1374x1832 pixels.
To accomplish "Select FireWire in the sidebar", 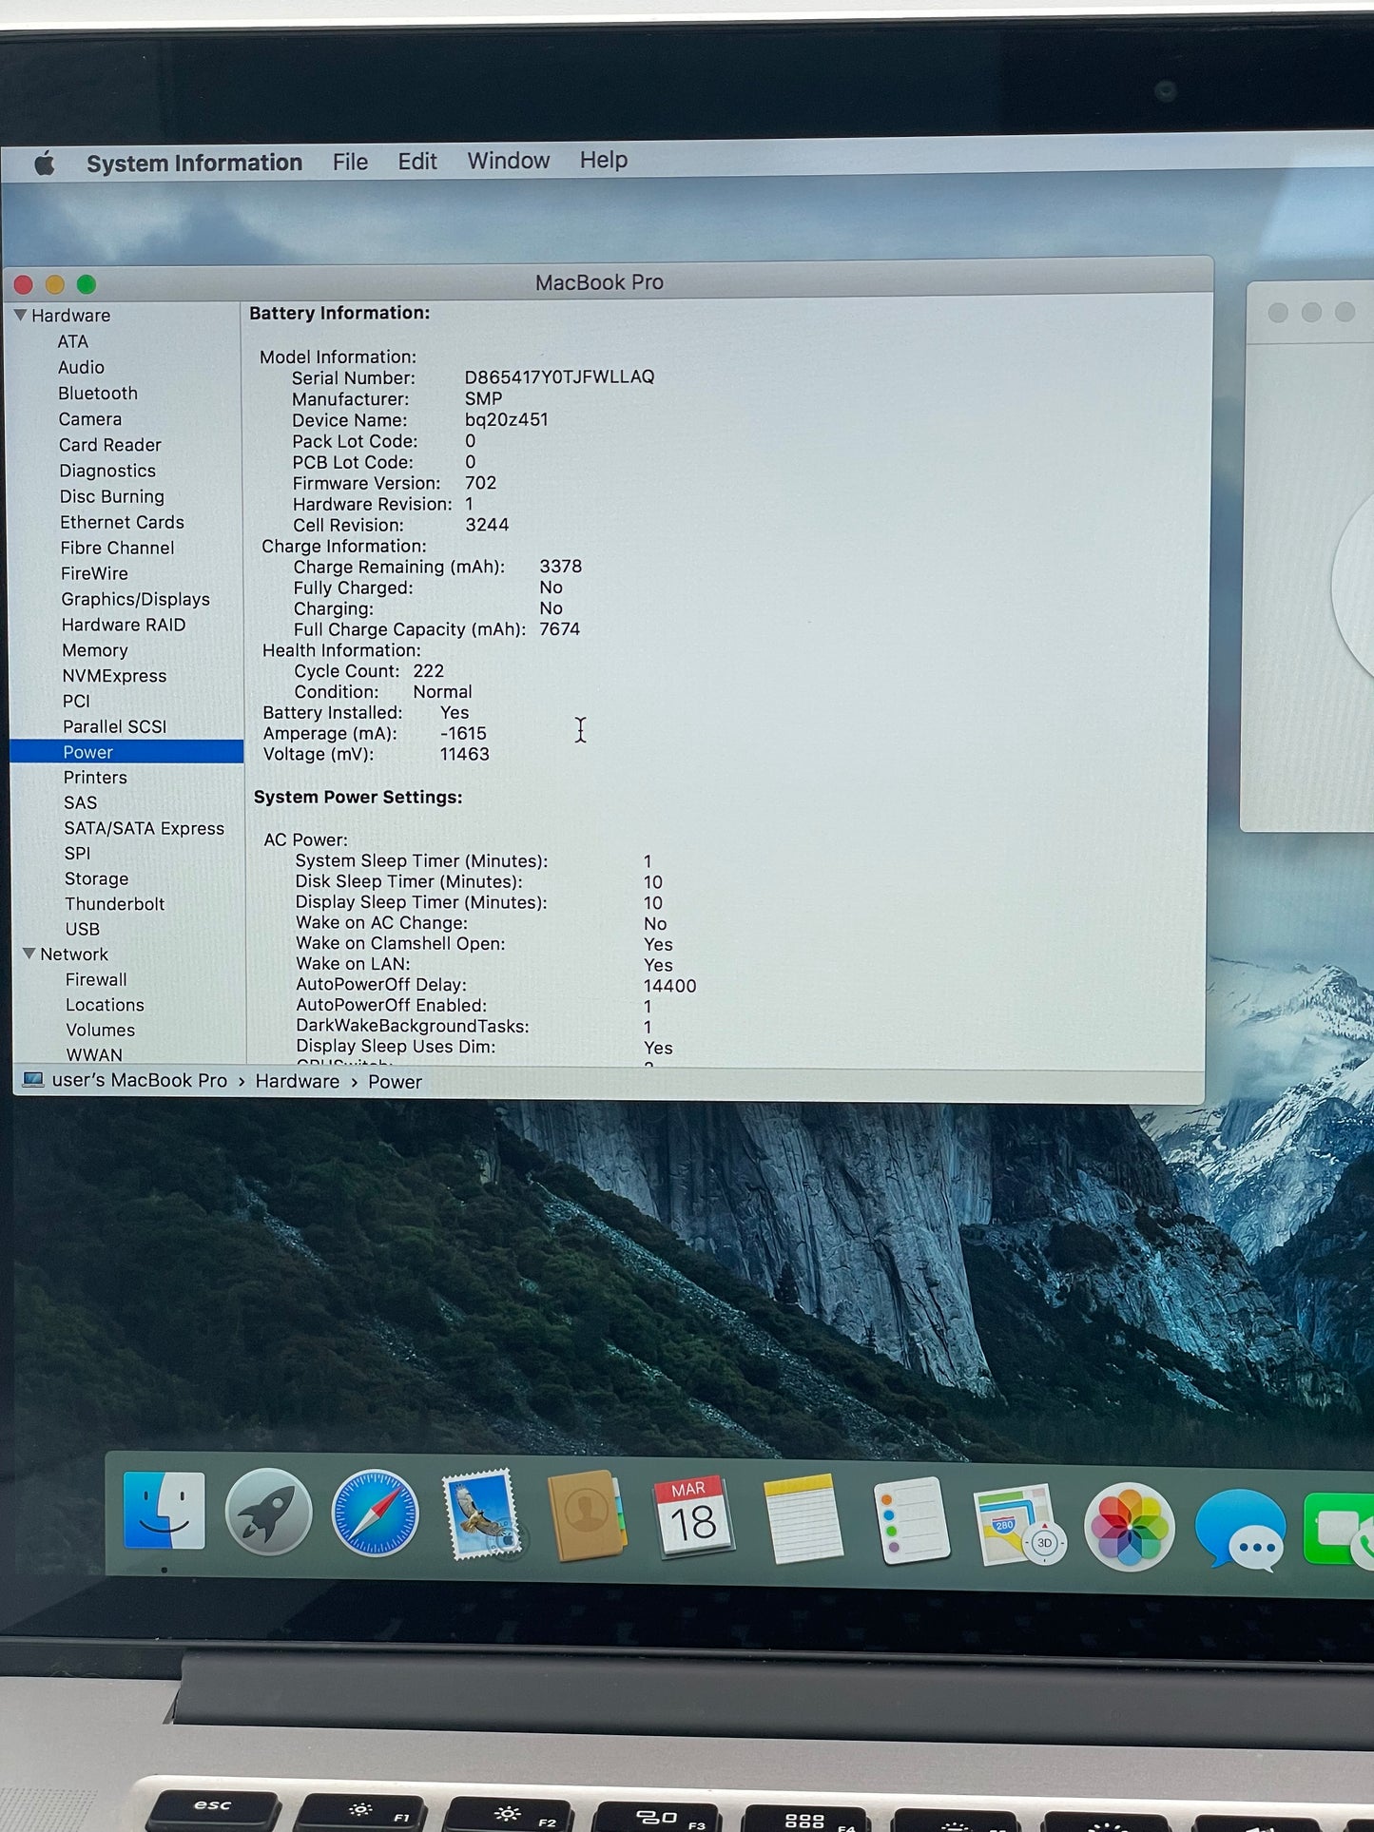I will [94, 573].
